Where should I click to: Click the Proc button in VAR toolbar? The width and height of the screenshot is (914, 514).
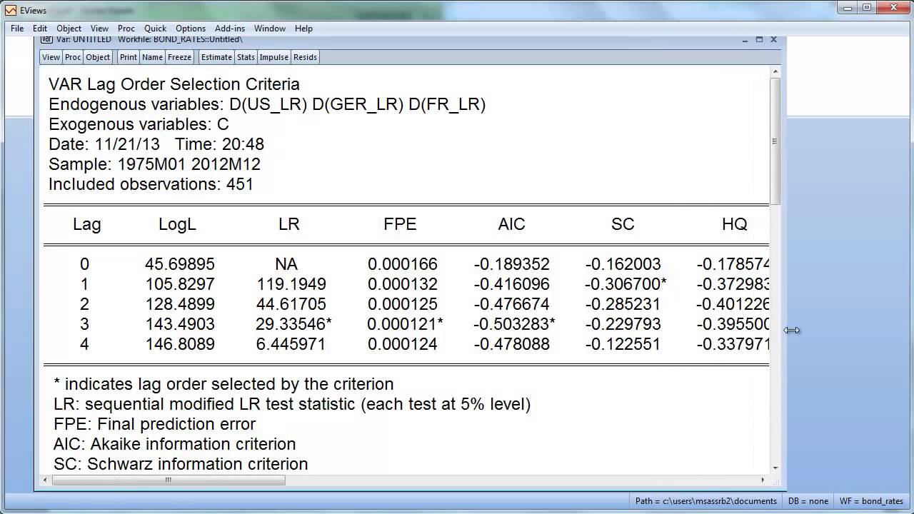coord(73,57)
